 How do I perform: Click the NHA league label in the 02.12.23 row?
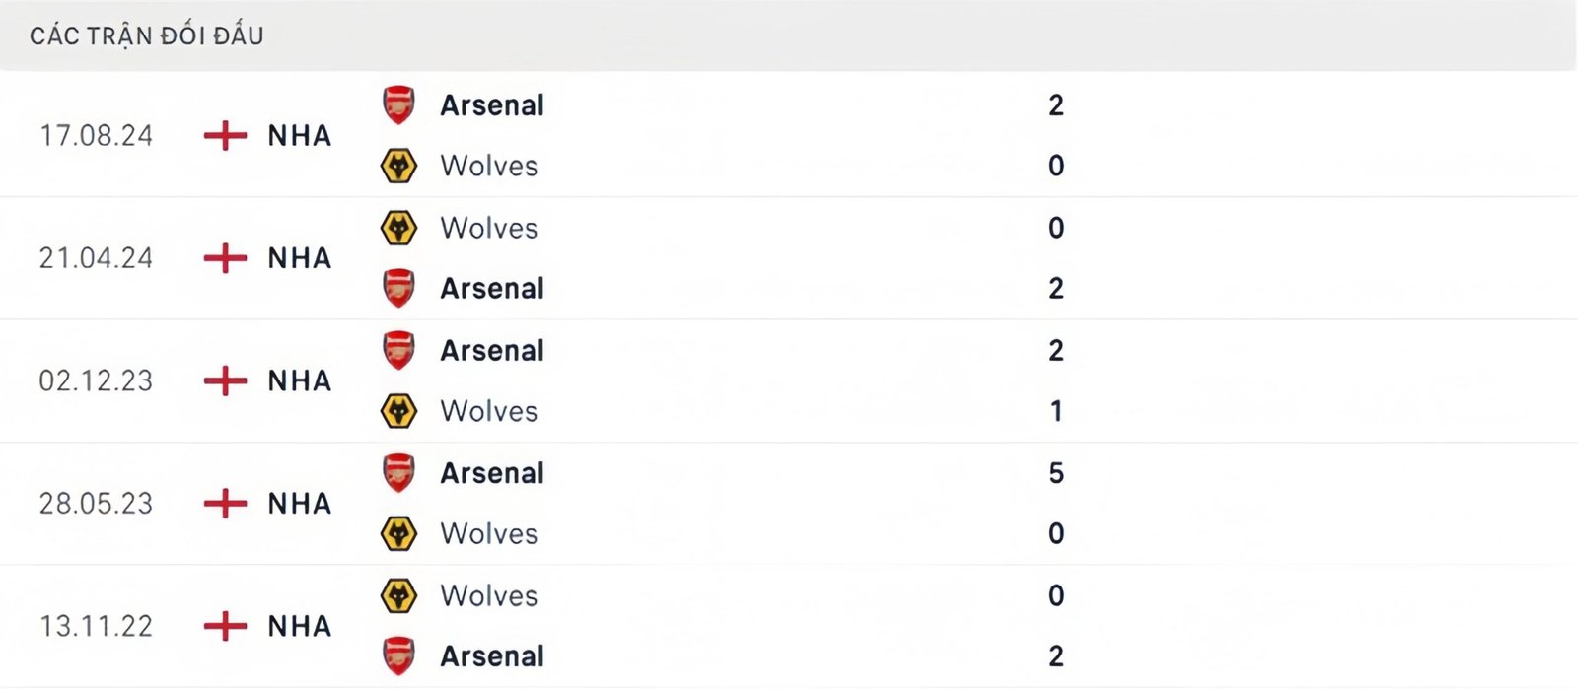click(x=298, y=381)
